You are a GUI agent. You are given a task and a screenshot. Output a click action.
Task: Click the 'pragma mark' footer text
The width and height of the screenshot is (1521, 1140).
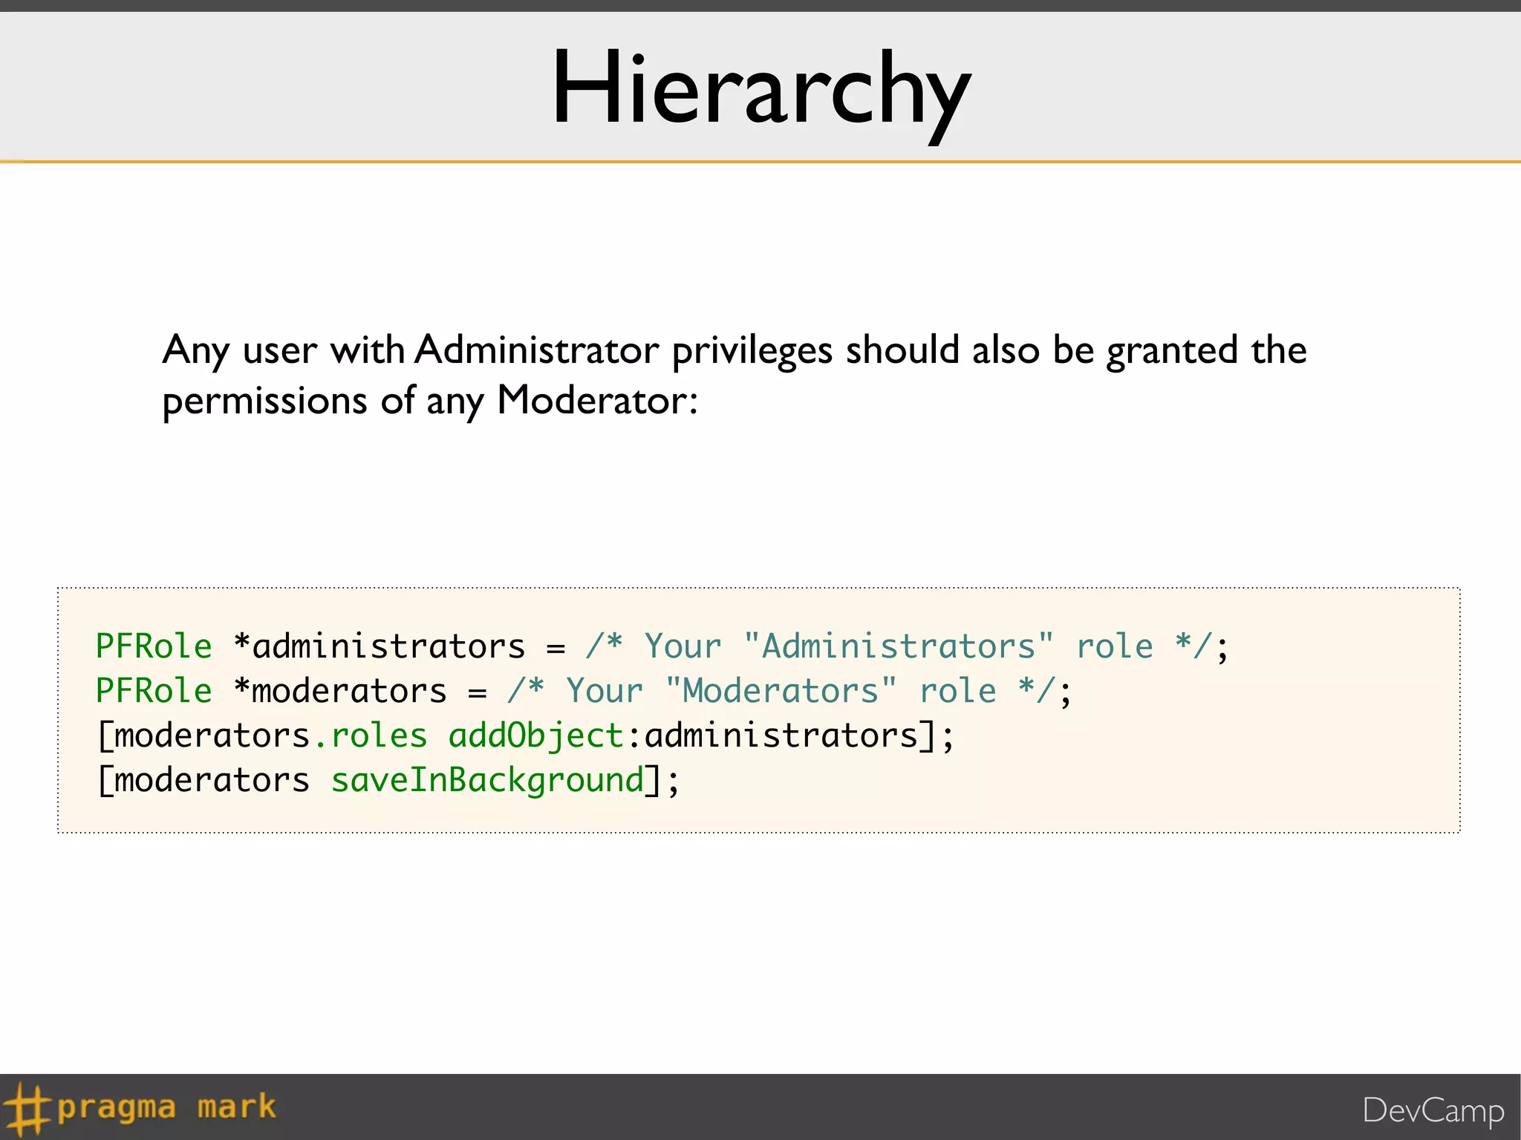click(x=166, y=1107)
